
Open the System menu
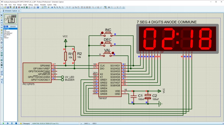(x=50, y=5)
